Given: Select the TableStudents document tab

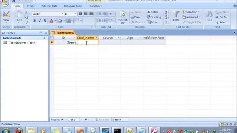Looking at the screenshot, I should tap(63, 33).
